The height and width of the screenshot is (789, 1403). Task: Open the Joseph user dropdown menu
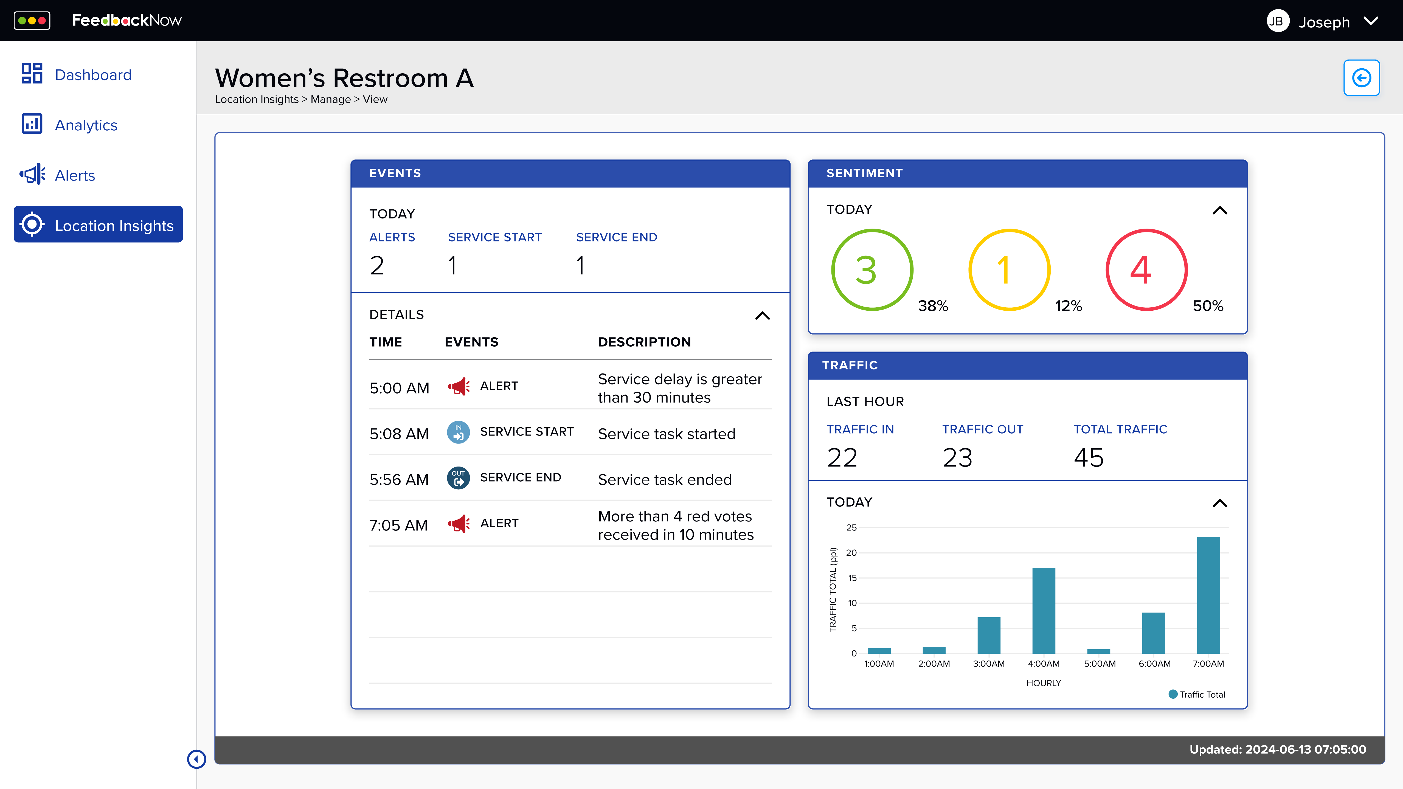click(1371, 21)
